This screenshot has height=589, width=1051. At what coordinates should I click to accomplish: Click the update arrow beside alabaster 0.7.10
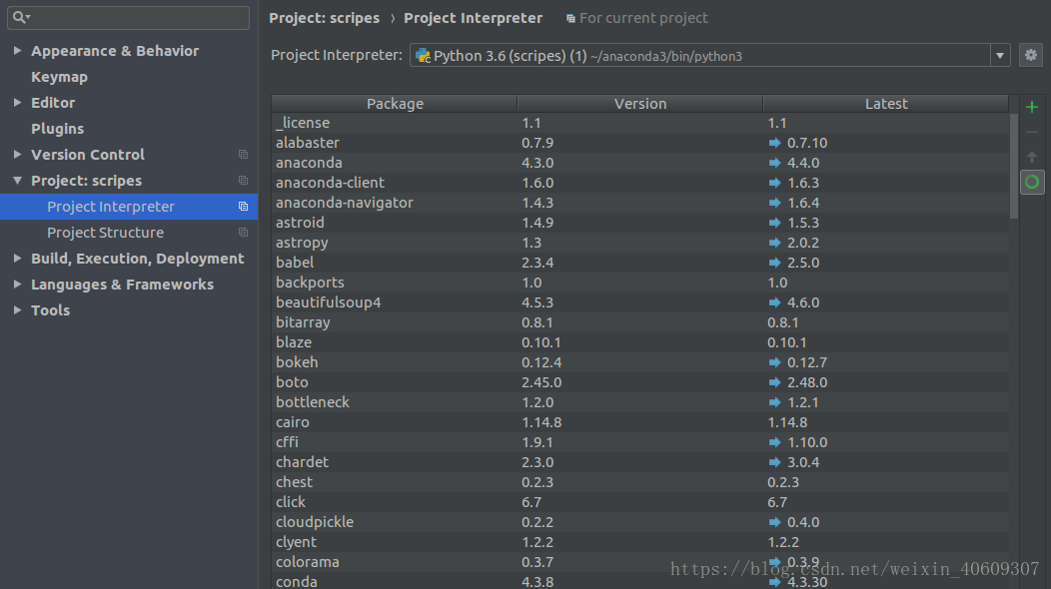click(x=775, y=143)
